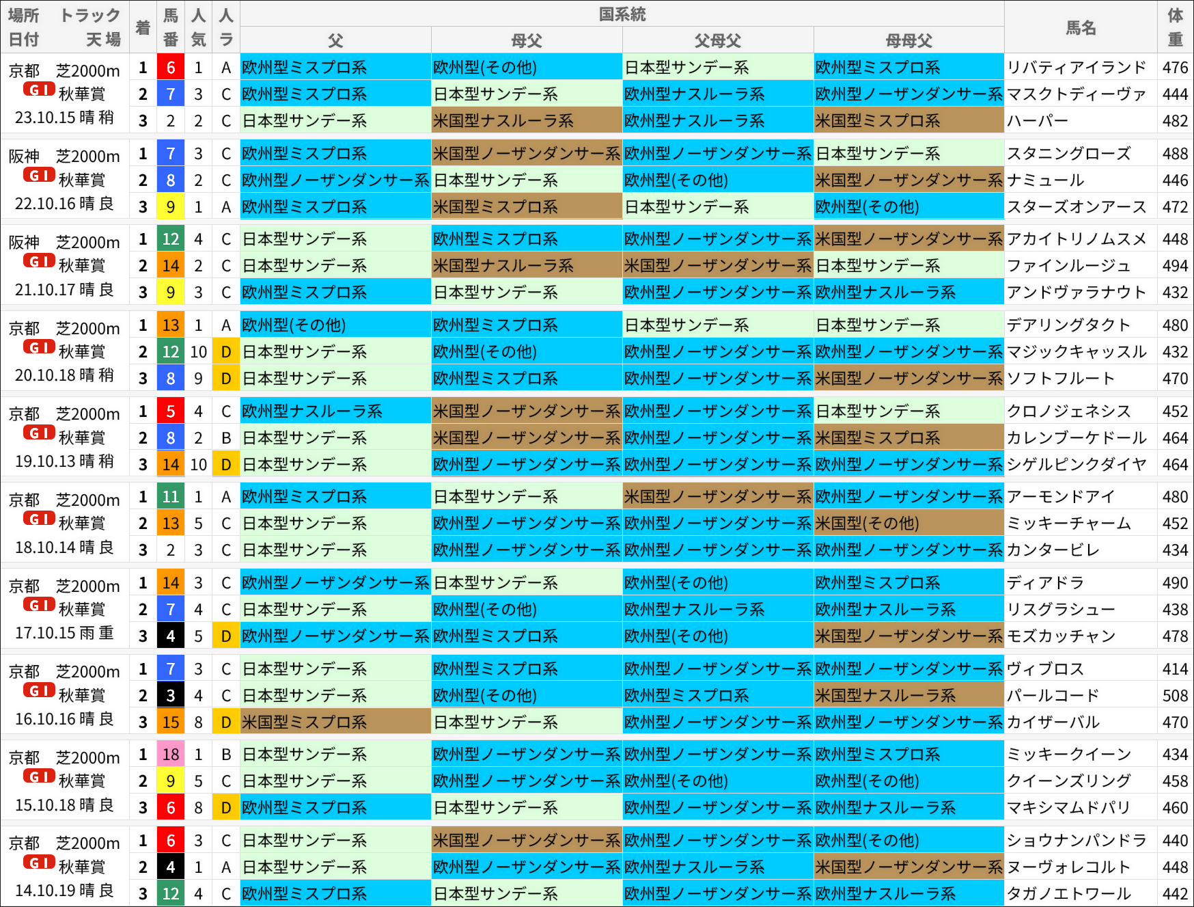1194x907 pixels.
Task: Select horse name パールコード
Action: coord(1053,696)
